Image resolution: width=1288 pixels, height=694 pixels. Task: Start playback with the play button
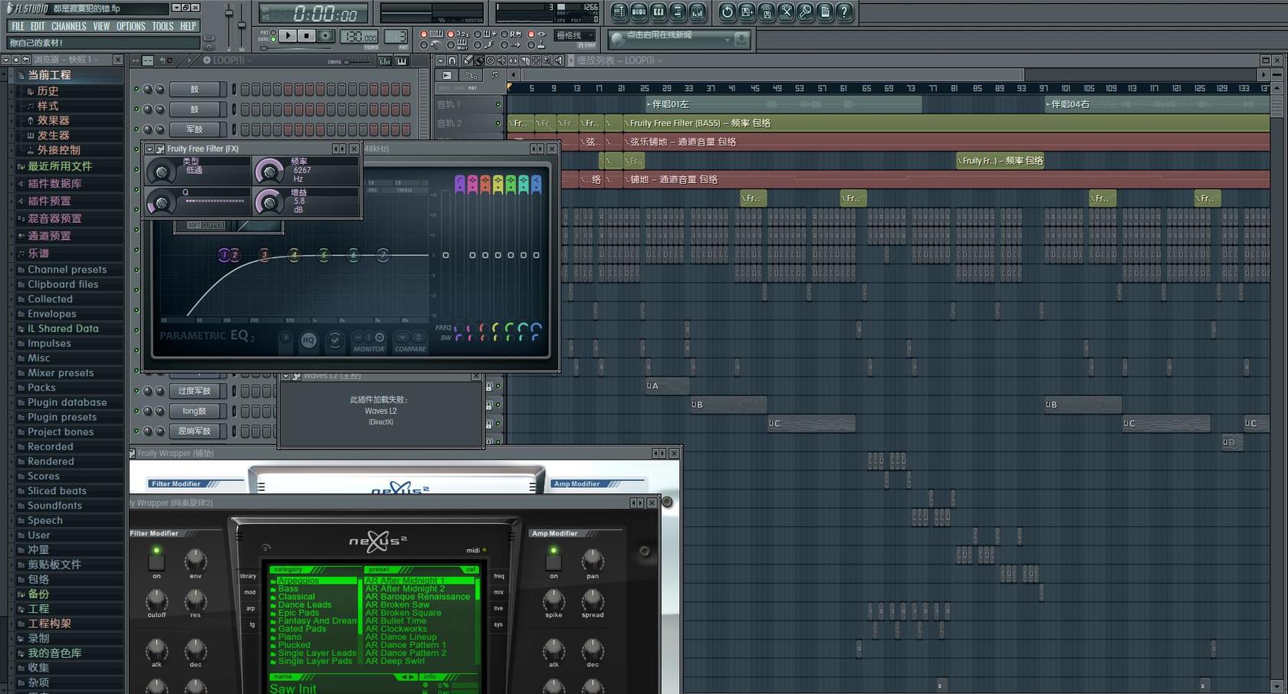(287, 35)
